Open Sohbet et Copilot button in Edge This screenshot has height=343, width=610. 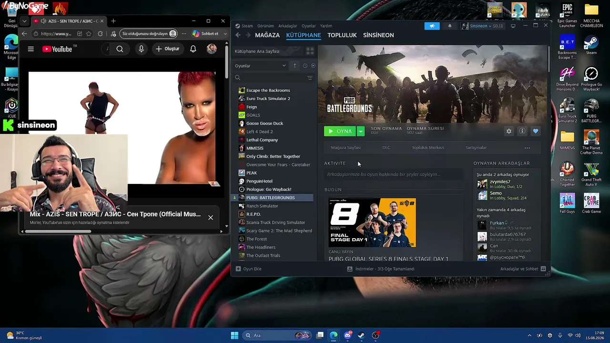point(206,34)
